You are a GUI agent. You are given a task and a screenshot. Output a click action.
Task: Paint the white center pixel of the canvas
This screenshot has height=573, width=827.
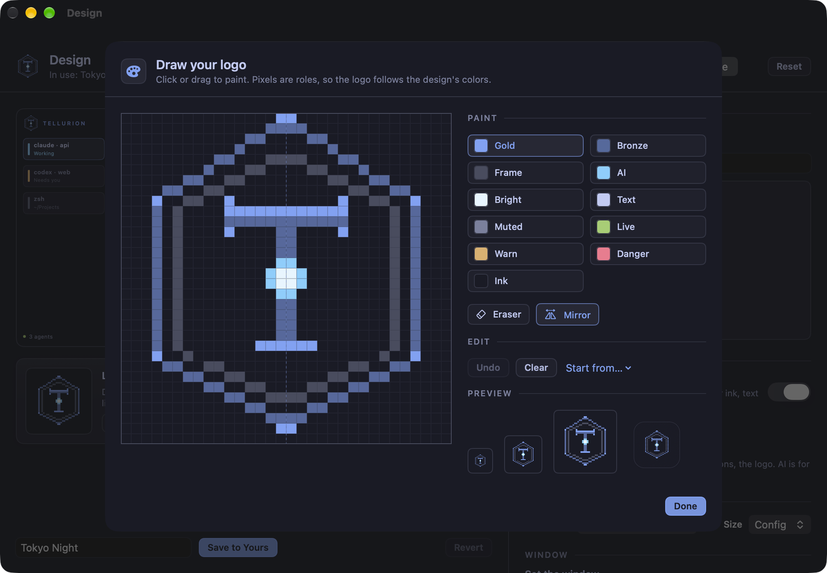pos(286,279)
